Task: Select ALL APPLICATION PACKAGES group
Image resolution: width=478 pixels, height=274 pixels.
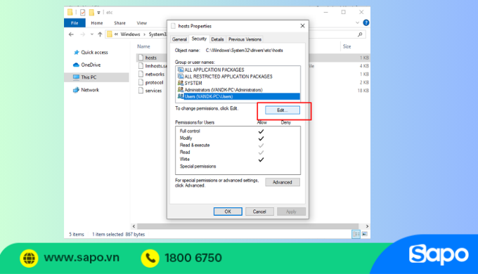Action: [238, 70]
